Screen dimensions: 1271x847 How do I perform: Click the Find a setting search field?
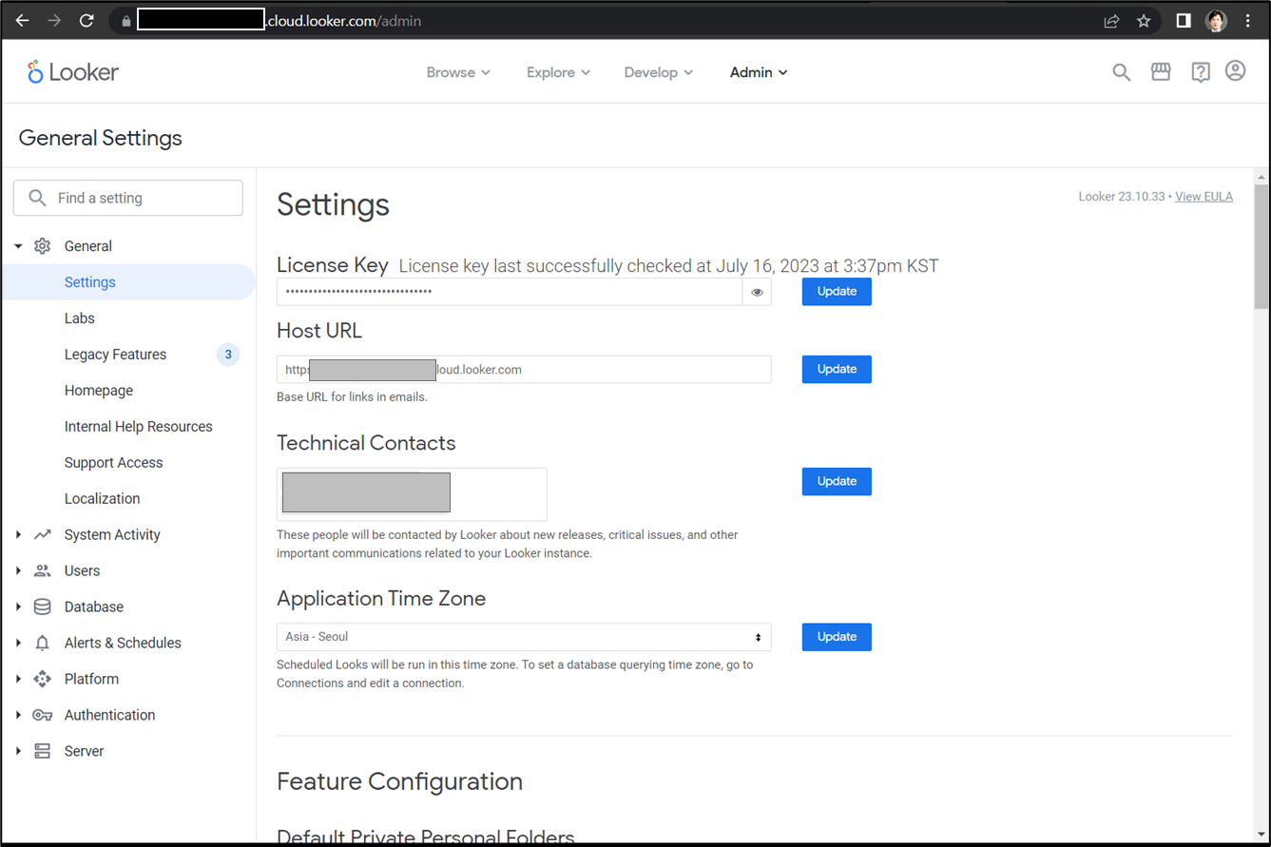128,198
